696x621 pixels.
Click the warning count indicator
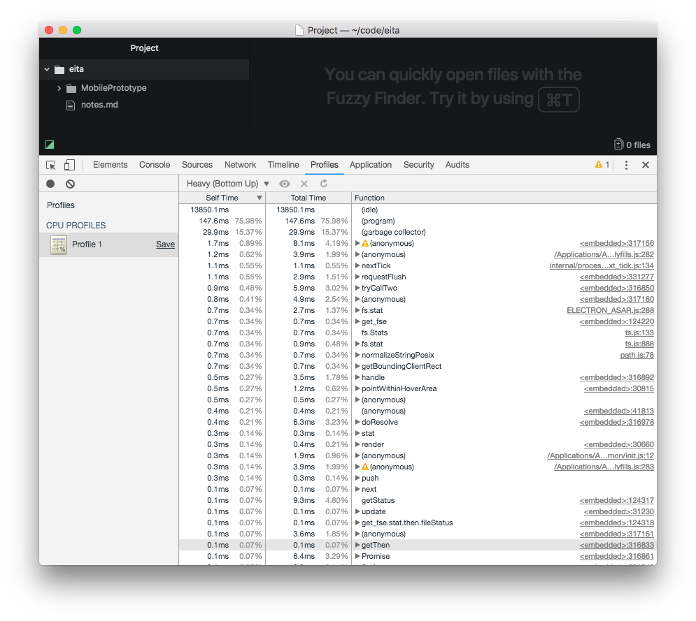[x=602, y=164]
